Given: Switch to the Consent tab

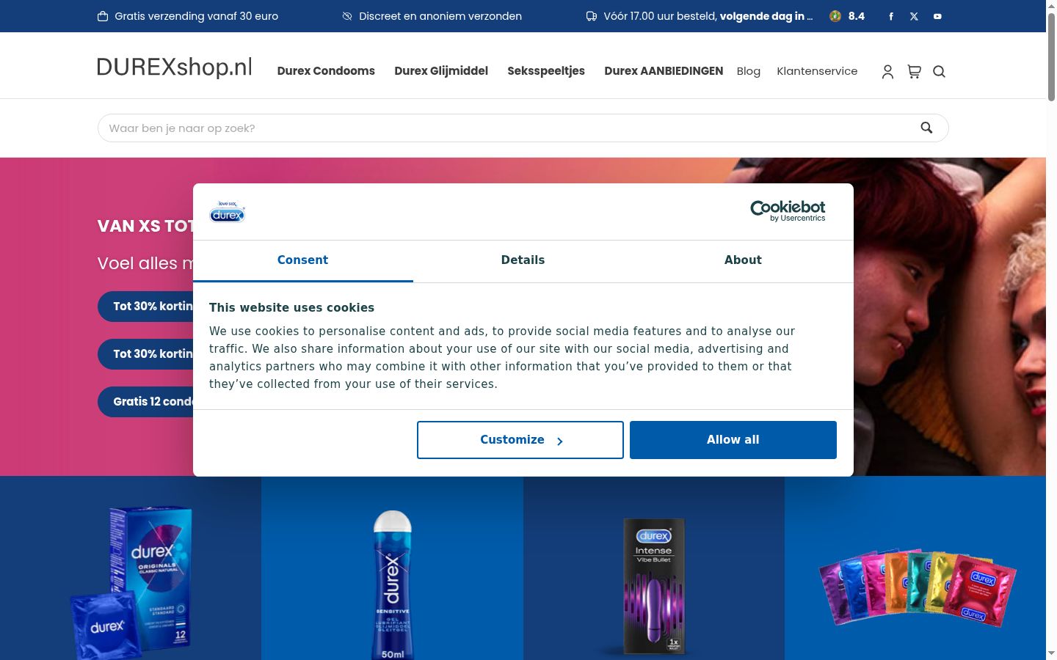Looking at the screenshot, I should coord(302,260).
